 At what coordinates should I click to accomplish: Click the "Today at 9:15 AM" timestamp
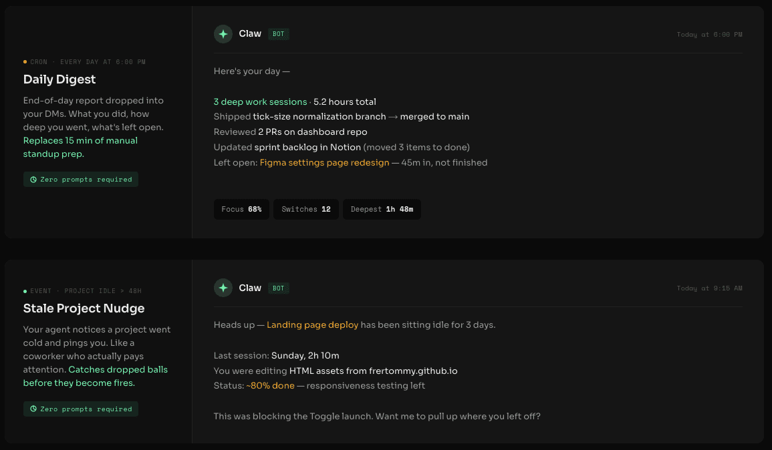tap(709, 288)
